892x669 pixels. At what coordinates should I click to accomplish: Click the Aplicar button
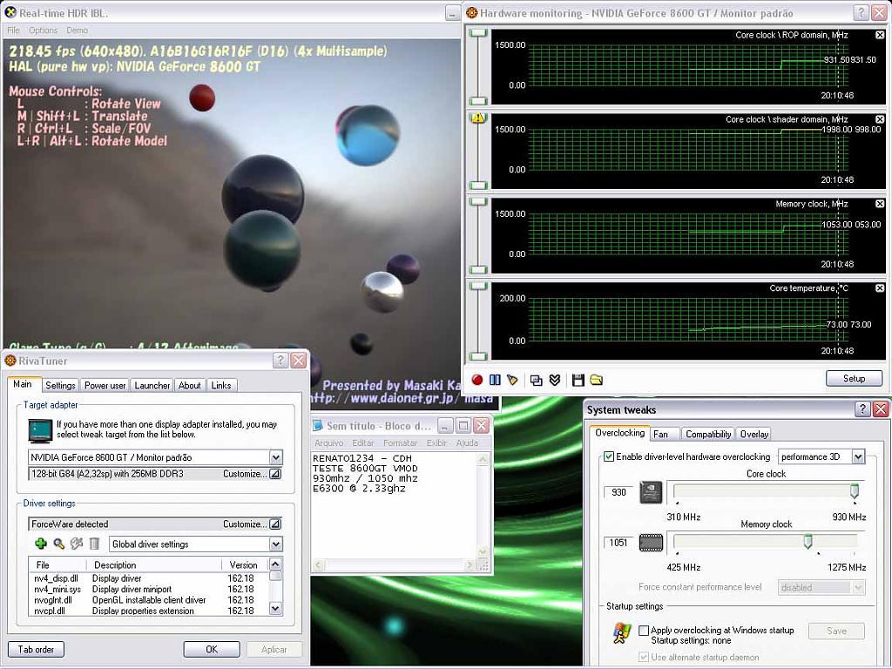(x=274, y=649)
